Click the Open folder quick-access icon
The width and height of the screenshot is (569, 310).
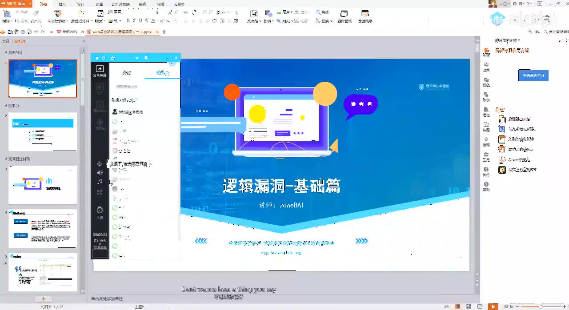coord(4,32)
